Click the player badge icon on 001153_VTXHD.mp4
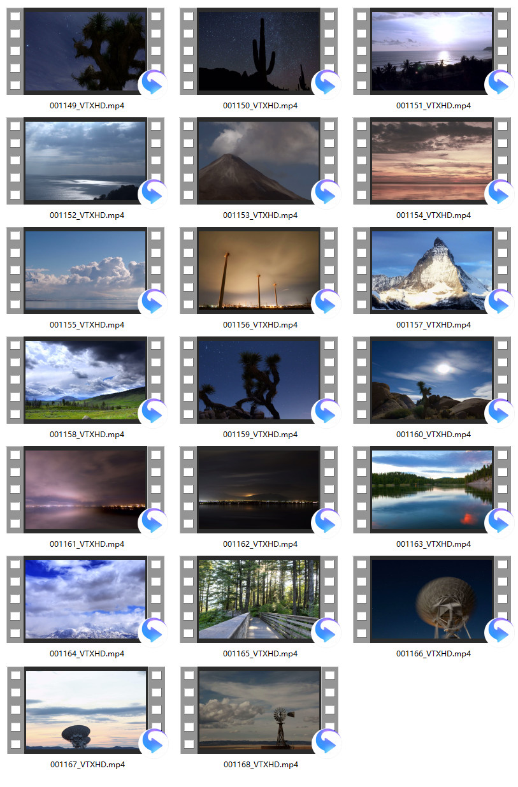Screen dimensions: 518x787 tap(326, 193)
